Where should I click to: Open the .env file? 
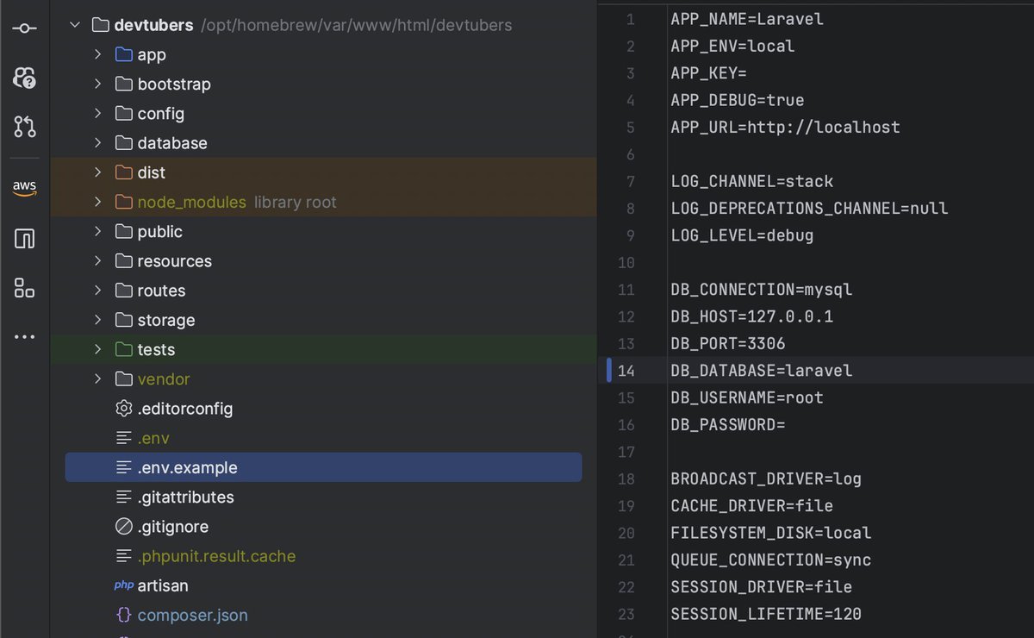pos(153,438)
